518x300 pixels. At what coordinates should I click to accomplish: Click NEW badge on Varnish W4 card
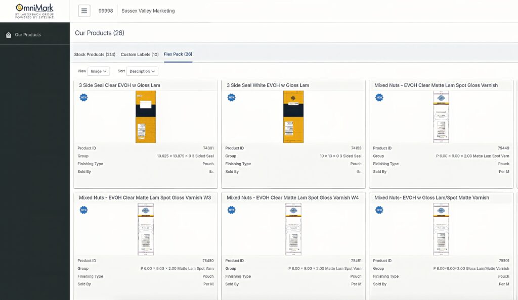point(231,210)
